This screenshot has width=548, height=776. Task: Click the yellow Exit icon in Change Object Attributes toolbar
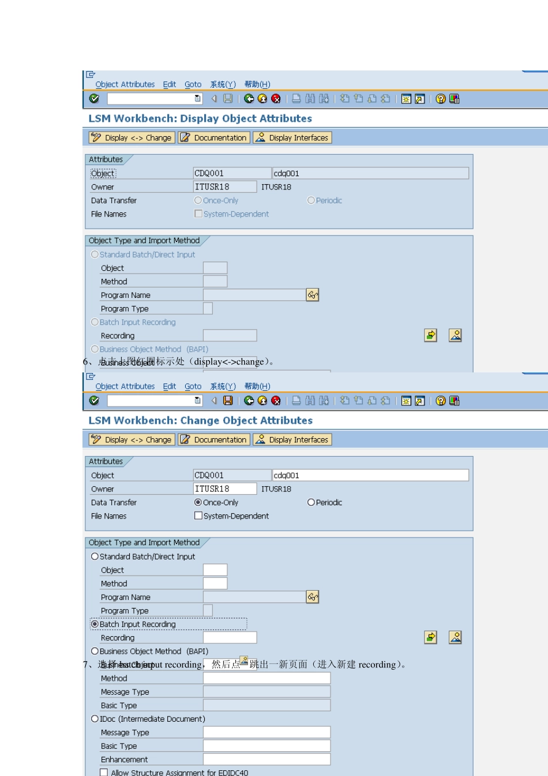[262, 401]
